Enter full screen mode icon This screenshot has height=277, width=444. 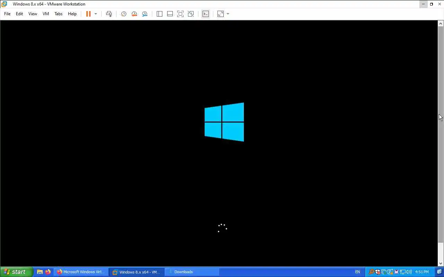click(180, 14)
